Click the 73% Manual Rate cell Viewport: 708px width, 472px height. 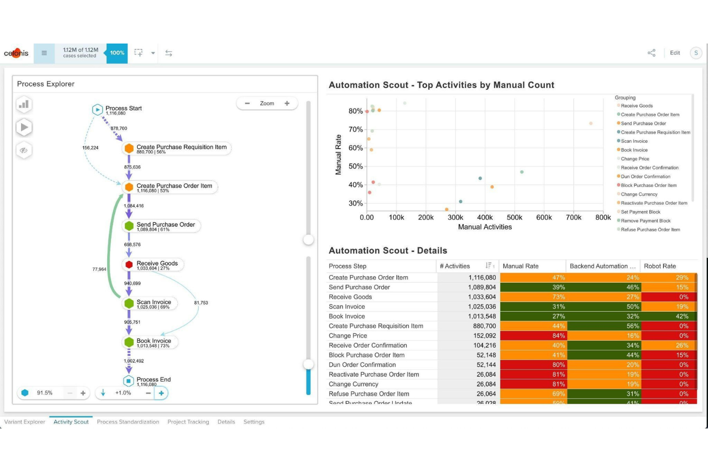[533, 297]
